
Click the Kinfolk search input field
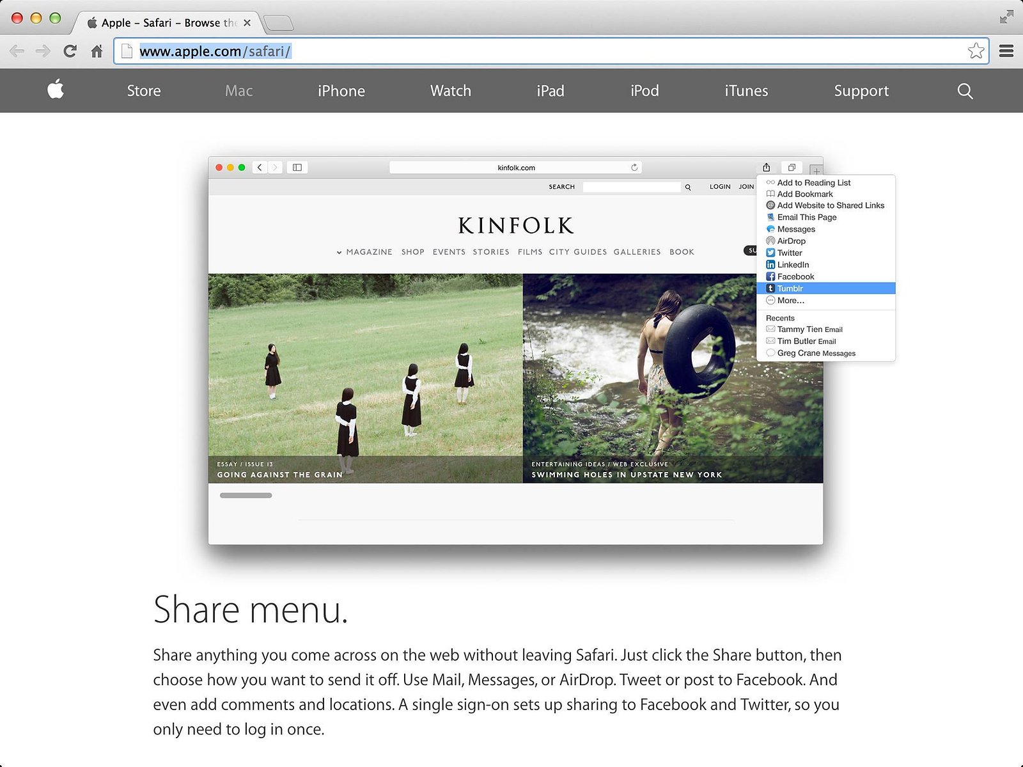632,187
